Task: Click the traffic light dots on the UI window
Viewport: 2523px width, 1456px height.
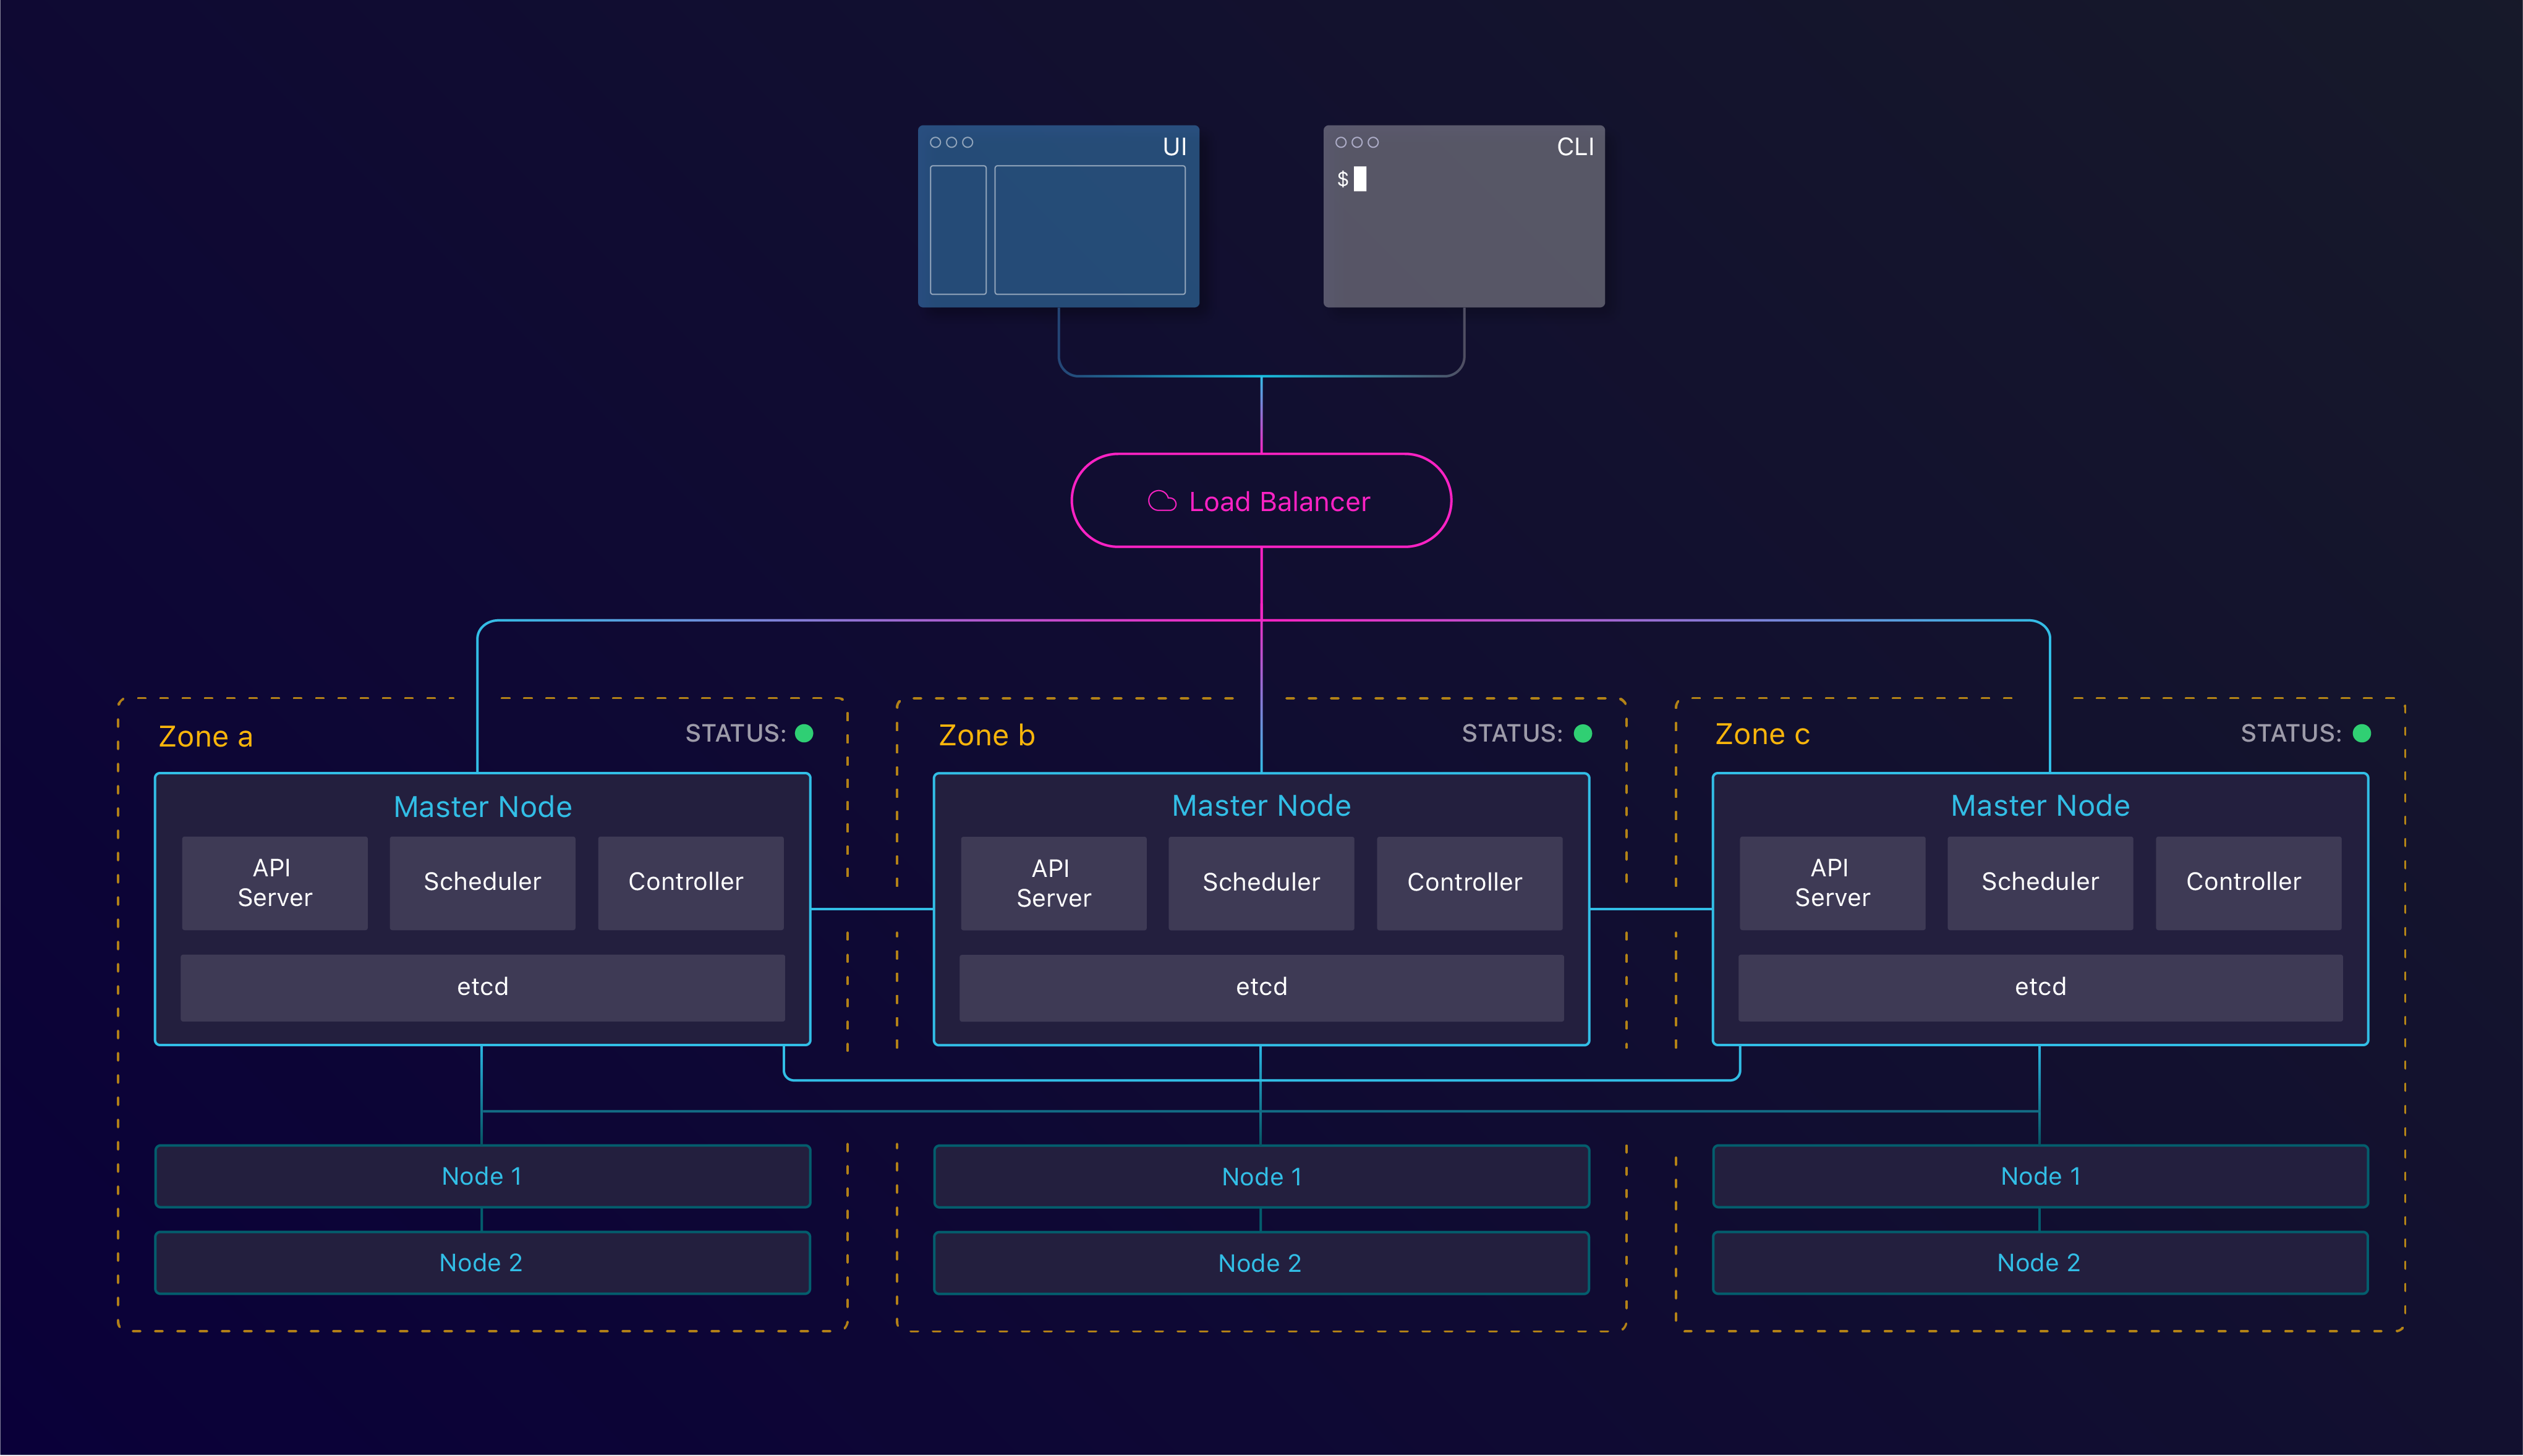Action: [951, 142]
